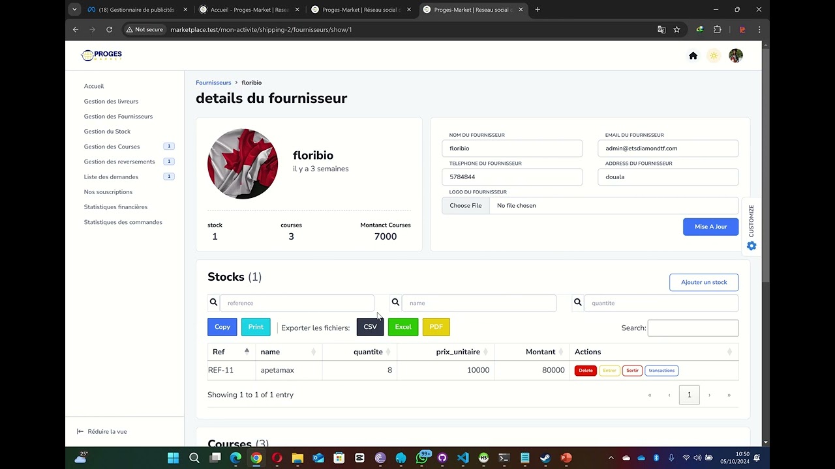
Task: Click the Proges Market logo
Action: pos(102,55)
